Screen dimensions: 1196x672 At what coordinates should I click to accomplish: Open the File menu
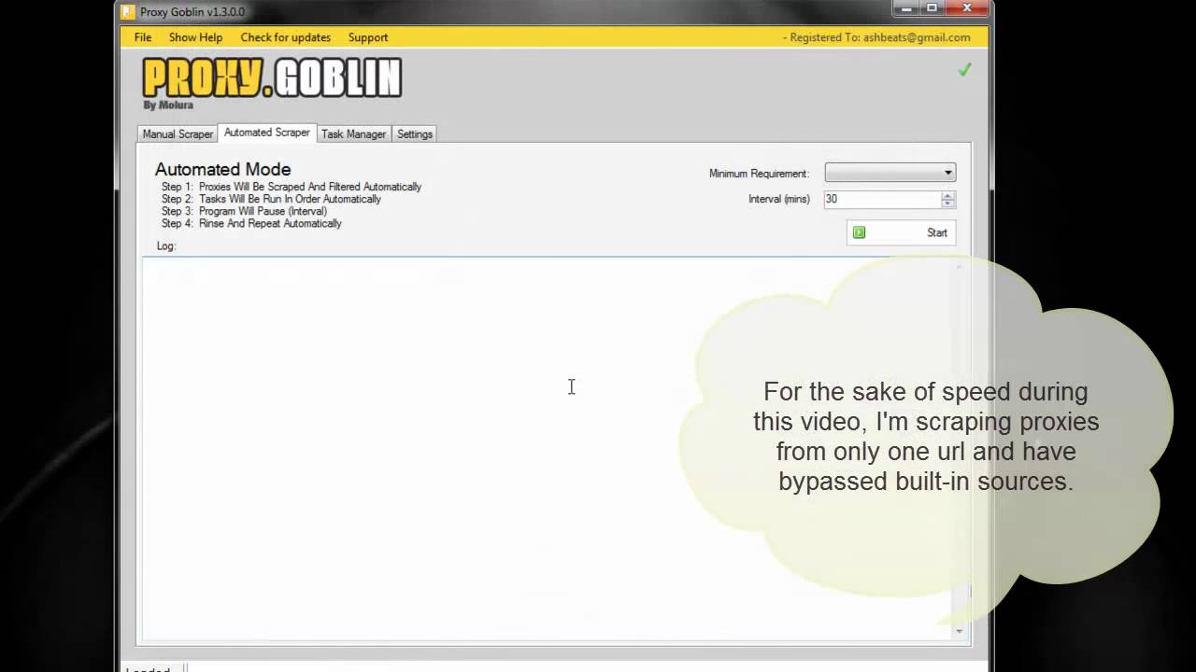point(143,37)
